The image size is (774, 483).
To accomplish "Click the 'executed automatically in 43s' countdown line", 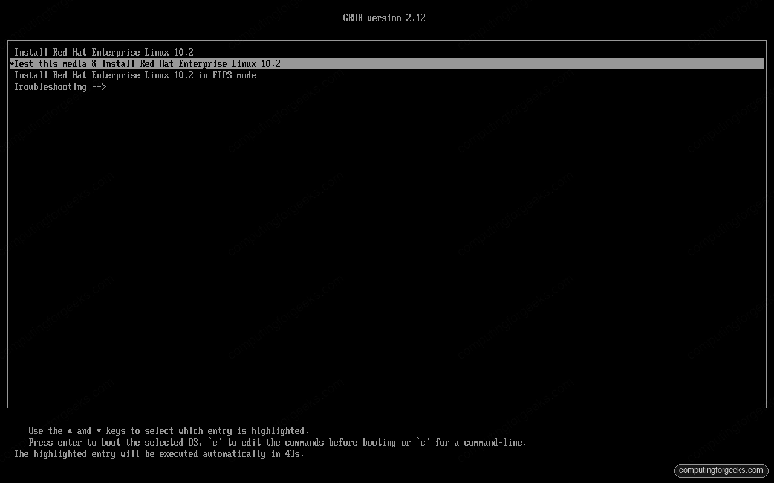I will pyautogui.click(x=159, y=454).
